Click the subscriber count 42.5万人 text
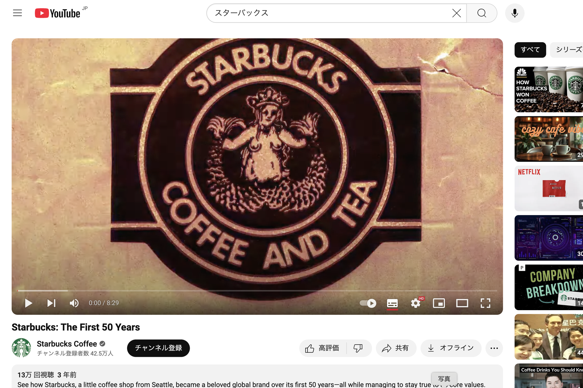The width and height of the screenshot is (583, 388). point(75,353)
